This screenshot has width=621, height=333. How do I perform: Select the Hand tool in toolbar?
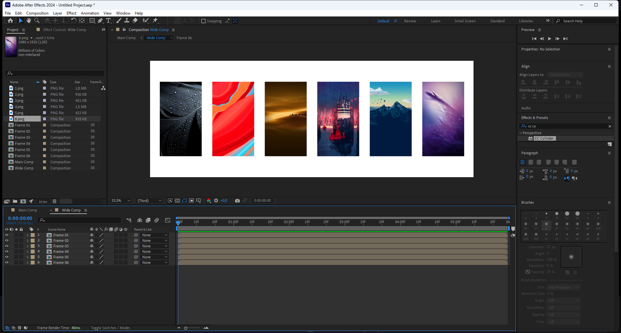coord(29,21)
